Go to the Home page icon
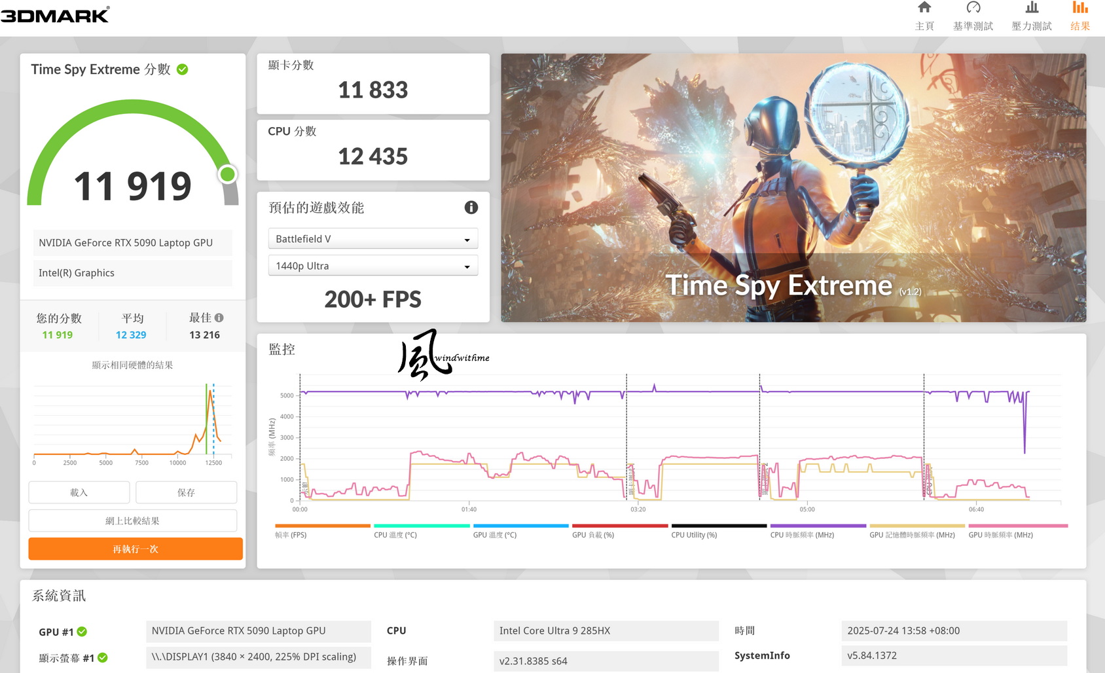Screen dimensions: 1105x673 [924, 8]
